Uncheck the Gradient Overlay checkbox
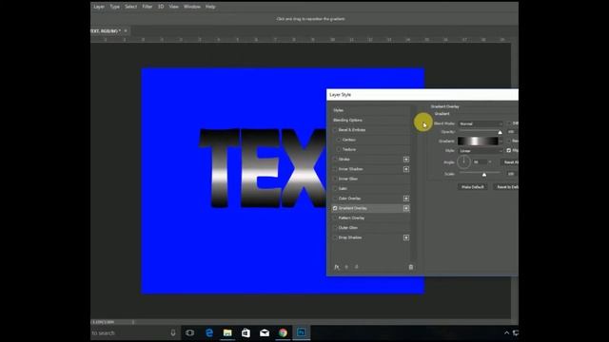The height and width of the screenshot is (342, 609). (335, 208)
